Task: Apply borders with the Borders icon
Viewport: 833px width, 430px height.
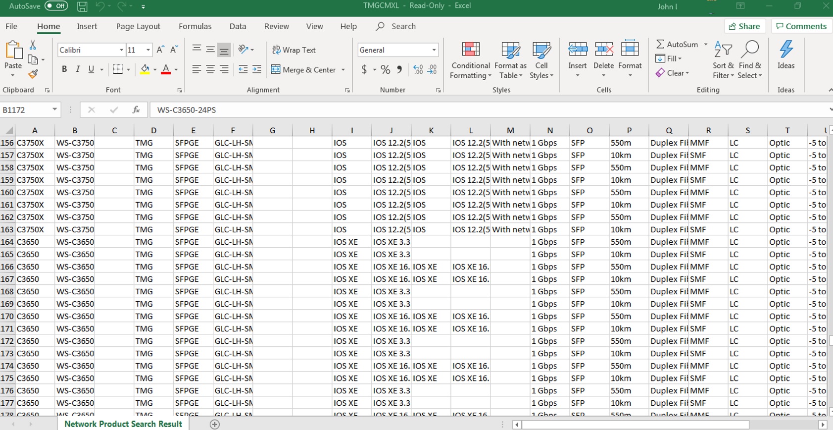Action: point(118,69)
